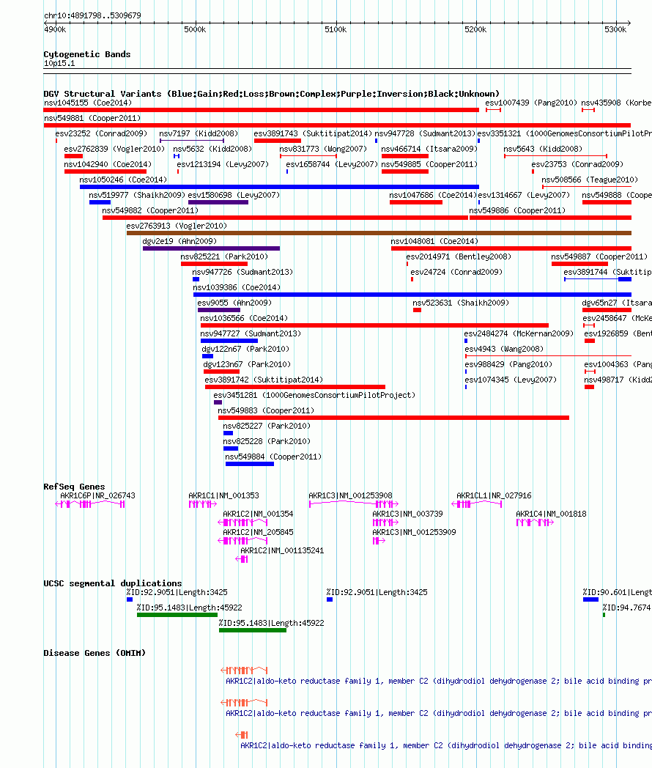Click the AKR1C2 NM_205845 transcript glyph

point(242,541)
